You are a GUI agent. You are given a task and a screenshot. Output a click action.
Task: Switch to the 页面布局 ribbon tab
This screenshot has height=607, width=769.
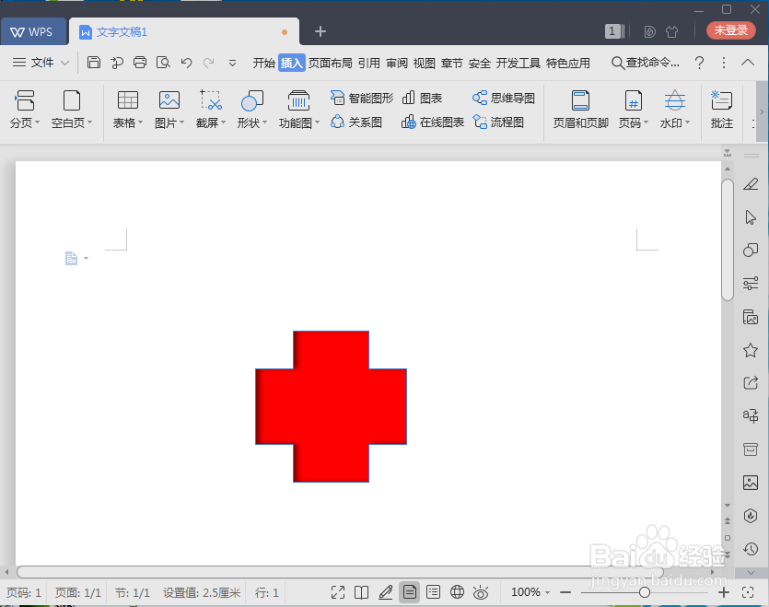332,63
